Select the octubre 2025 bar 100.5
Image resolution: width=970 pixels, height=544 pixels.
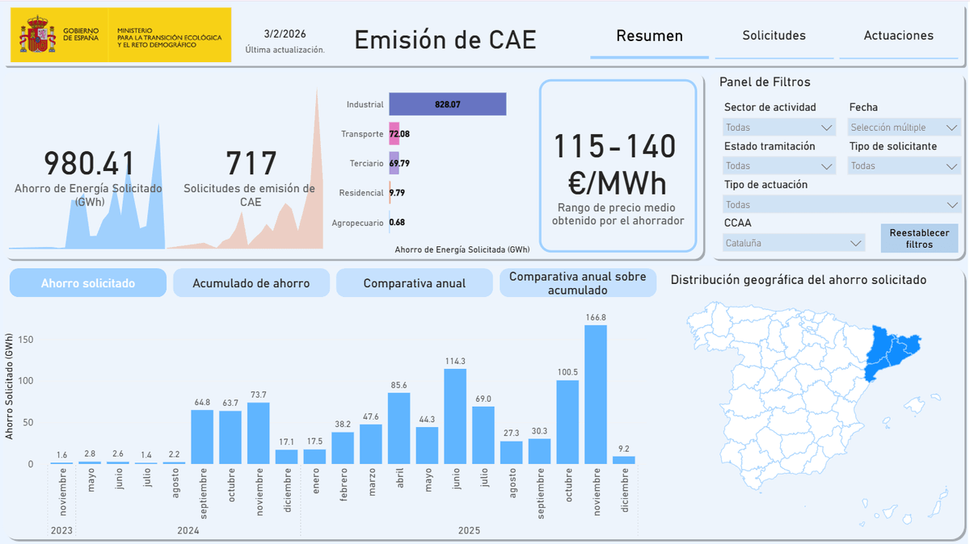[567, 422]
